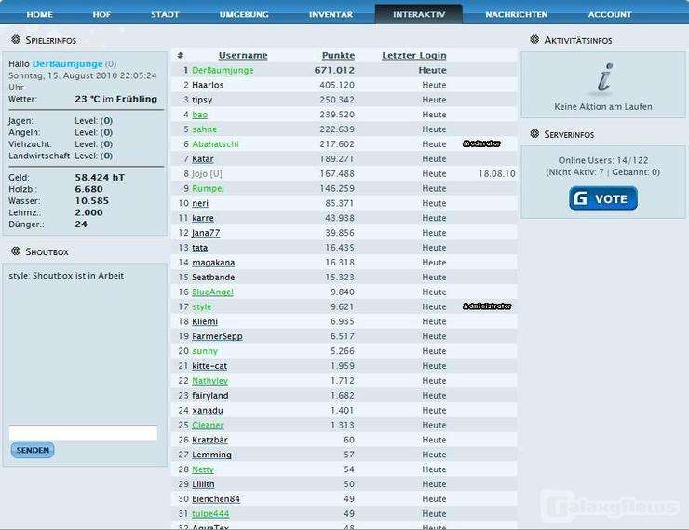Open player sahne profile
The width and height of the screenshot is (689, 530).
(x=205, y=129)
